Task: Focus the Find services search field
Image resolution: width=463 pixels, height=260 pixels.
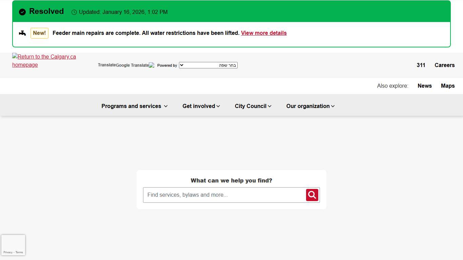Action: [x=224, y=195]
